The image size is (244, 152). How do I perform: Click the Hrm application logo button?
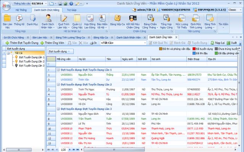tap(6, 6)
